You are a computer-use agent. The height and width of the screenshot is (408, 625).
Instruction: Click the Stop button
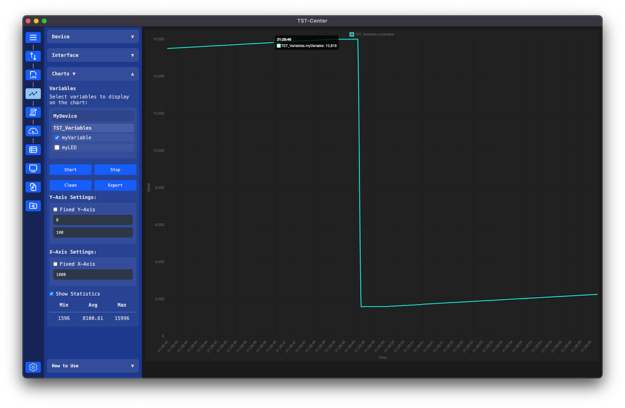pyautogui.click(x=115, y=169)
